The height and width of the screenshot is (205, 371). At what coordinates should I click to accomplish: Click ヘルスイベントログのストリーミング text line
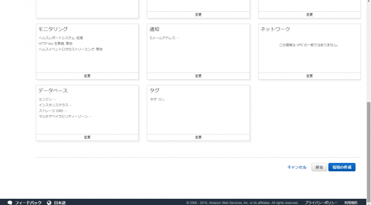pyautogui.click(x=70, y=49)
